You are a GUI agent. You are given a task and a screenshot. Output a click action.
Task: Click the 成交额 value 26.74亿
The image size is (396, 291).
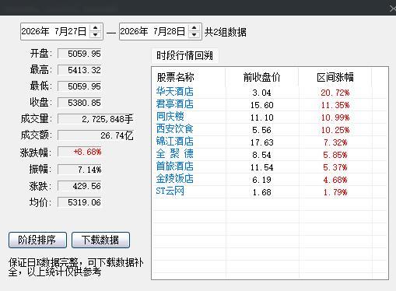pos(96,135)
